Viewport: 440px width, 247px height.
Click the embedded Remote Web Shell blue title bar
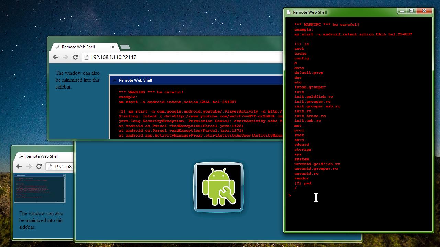coord(196,80)
